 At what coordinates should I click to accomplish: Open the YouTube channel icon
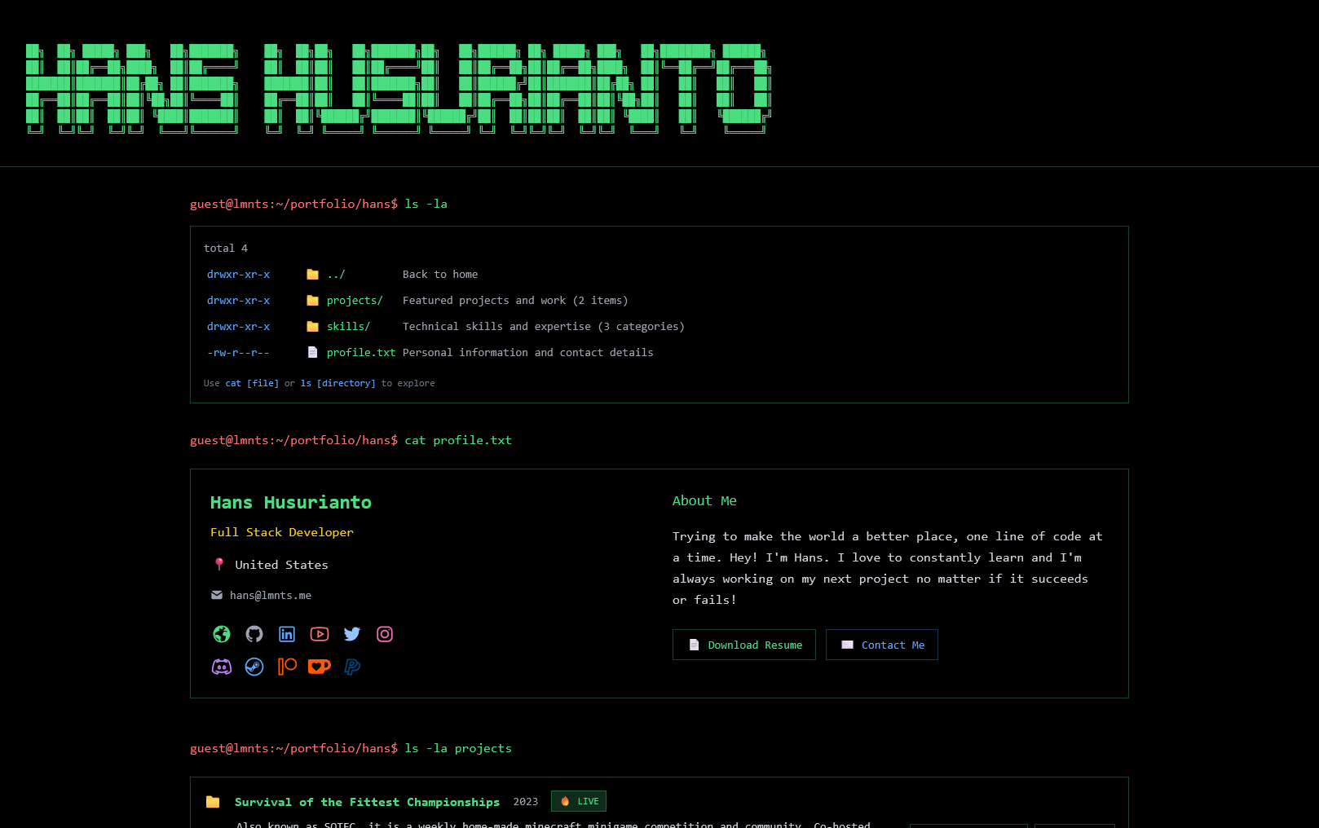click(320, 634)
